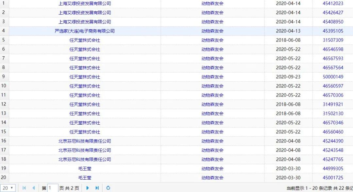Click trademark 动物森友会 in row 13

[x=212, y=114]
